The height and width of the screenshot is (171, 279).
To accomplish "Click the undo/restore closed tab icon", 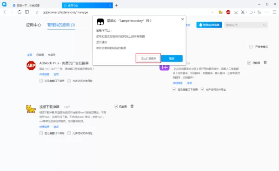I will pos(251,12).
